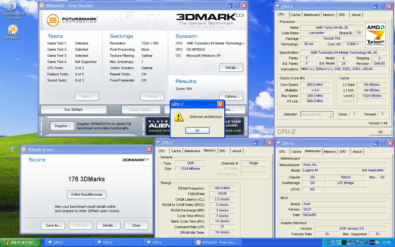The width and height of the screenshot is (395, 247).
Task: Click the CAS# Latency value 2.5 clocks
Action: [222, 199]
